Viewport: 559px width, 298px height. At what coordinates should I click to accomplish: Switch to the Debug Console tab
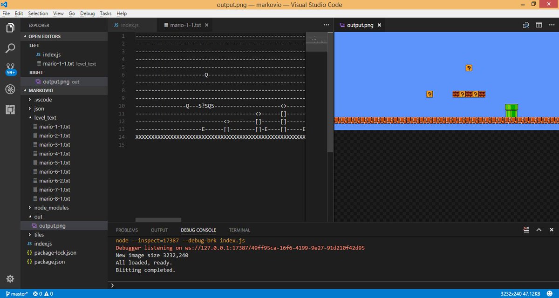(x=198, y=230)
